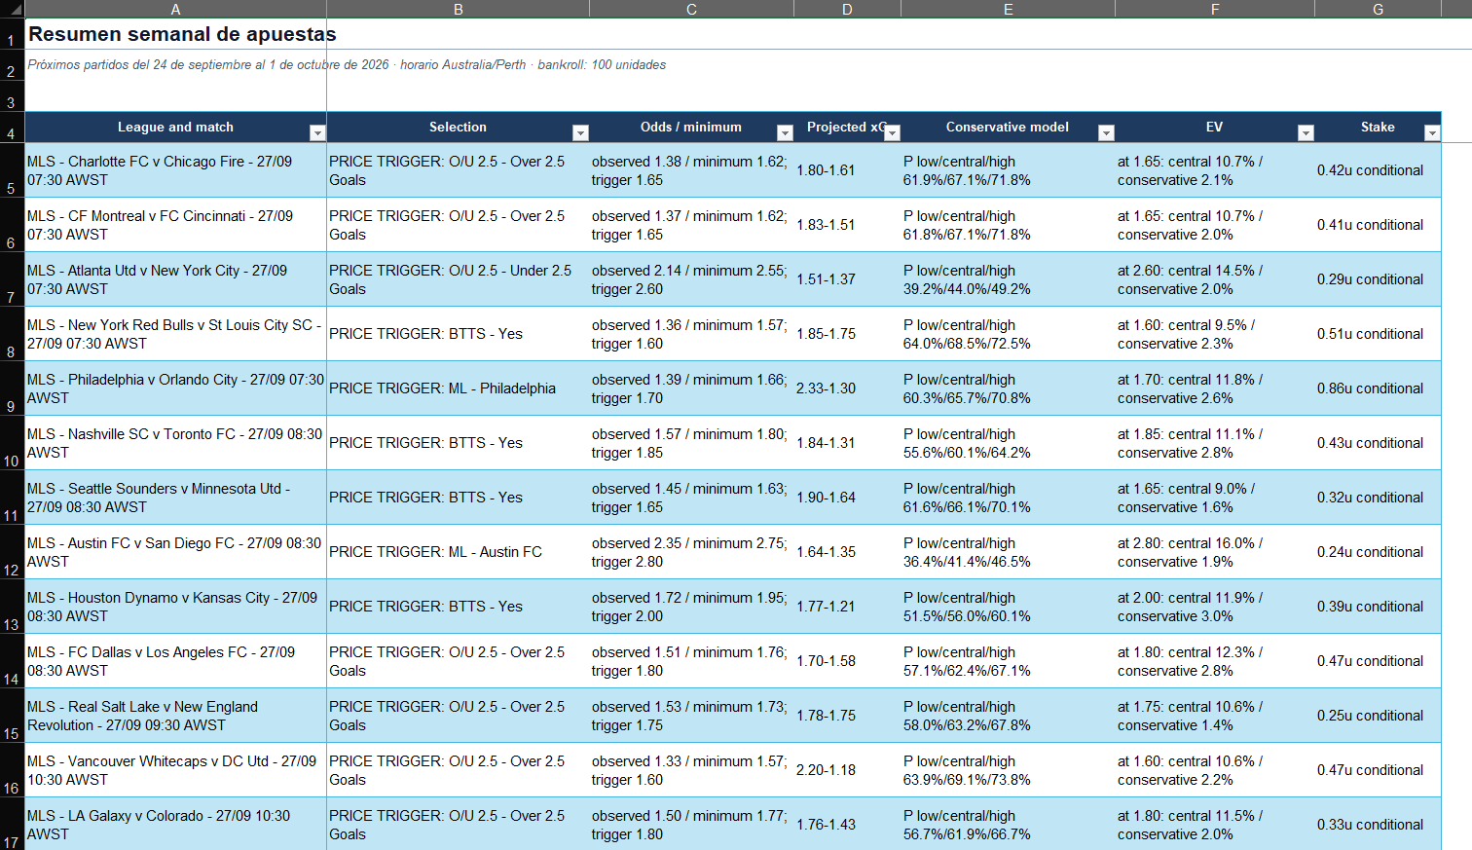Screen dimensions: 1472x850
Task: Click odds cell 'observed 1.38 / minimum 1.62'
Action: [x=692, y=170]
